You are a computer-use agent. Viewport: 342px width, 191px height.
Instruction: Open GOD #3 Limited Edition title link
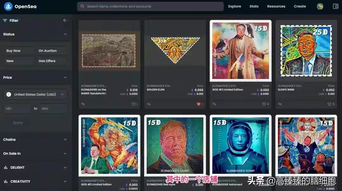click(x=227, y=89)
